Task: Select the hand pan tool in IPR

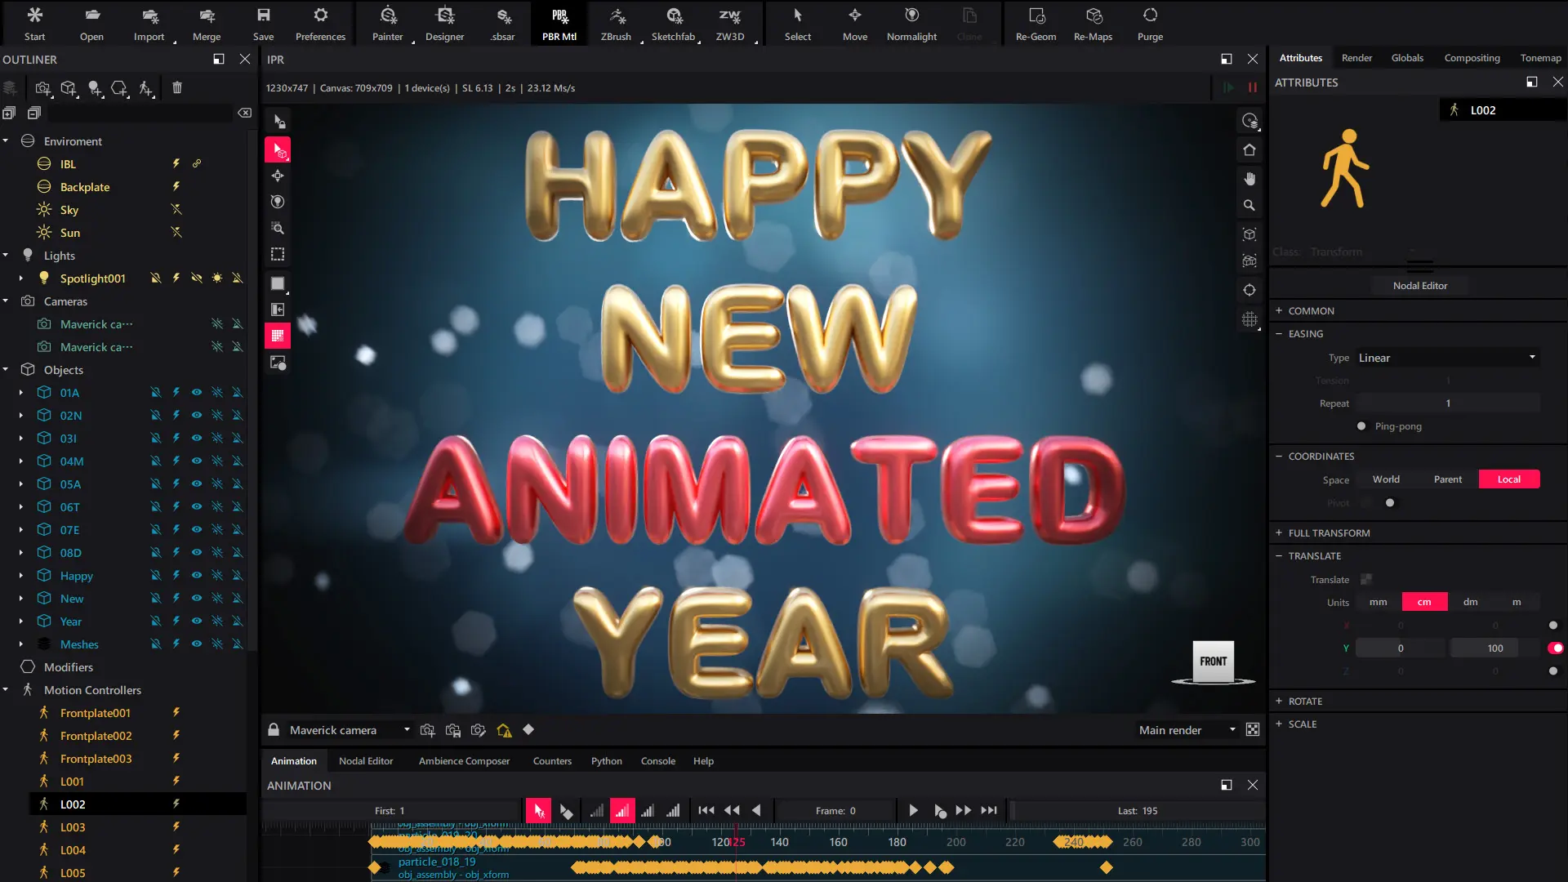Action: click(1249, 179)
